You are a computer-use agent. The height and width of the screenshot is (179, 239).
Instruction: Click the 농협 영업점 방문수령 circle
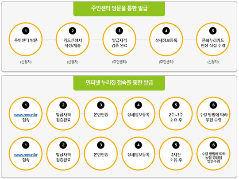coord(213,154)
